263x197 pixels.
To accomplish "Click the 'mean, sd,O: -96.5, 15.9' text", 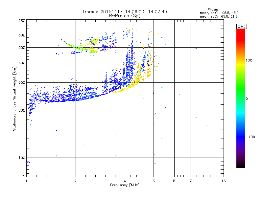I will 219,13.
